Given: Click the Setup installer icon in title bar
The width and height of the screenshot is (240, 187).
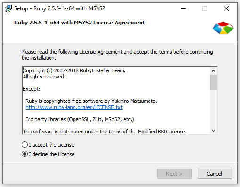Looking at the screenshot, I should click(8, 8).
